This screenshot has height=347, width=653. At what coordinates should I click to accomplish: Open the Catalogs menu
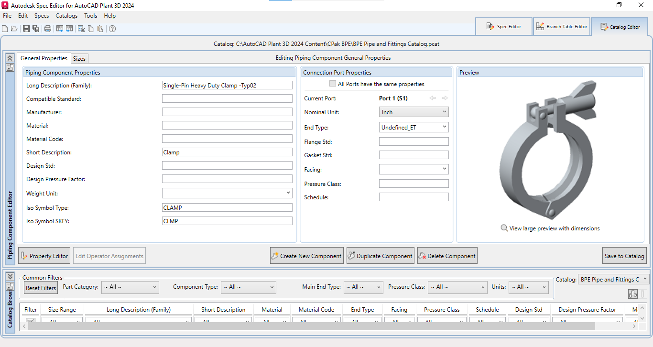tap(66, 16)
